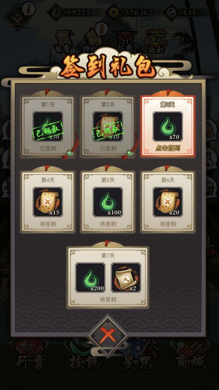
Task: Click the Day 5 green jade x100 icon
Action: pos(108,202)
